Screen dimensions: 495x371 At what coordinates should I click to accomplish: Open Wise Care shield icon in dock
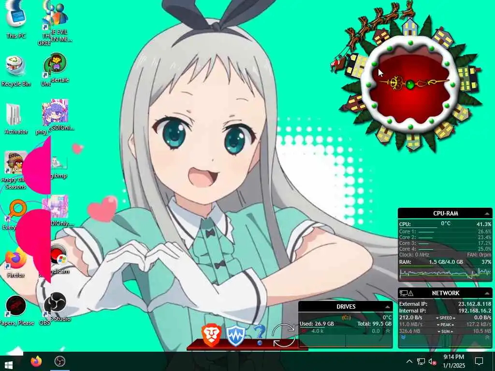[235, 336]
